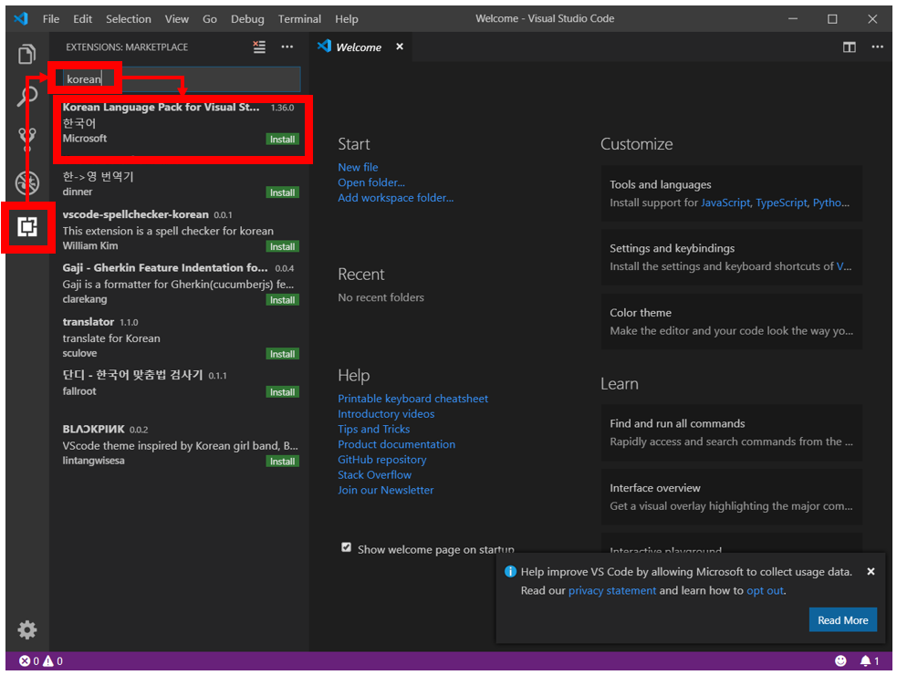The height and width of the screenshot is (675, 897).
Task: Click Add workspace folder link
Action: [x=395, y=197]
